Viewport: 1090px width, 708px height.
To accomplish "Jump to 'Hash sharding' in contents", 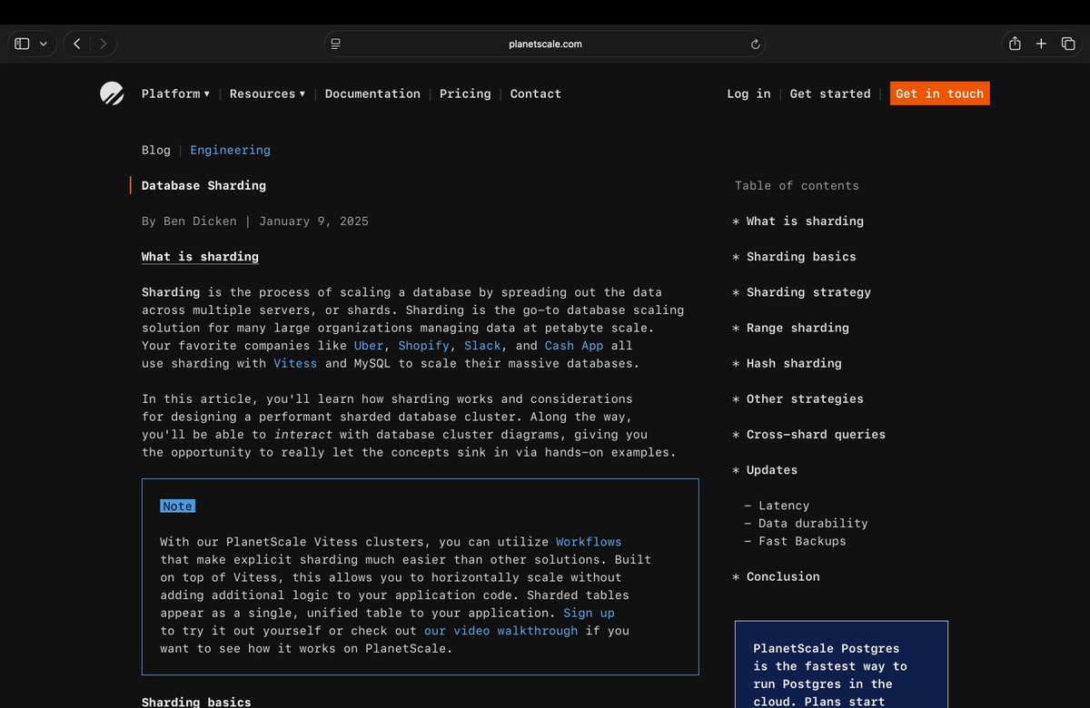I will click(794, 363).
